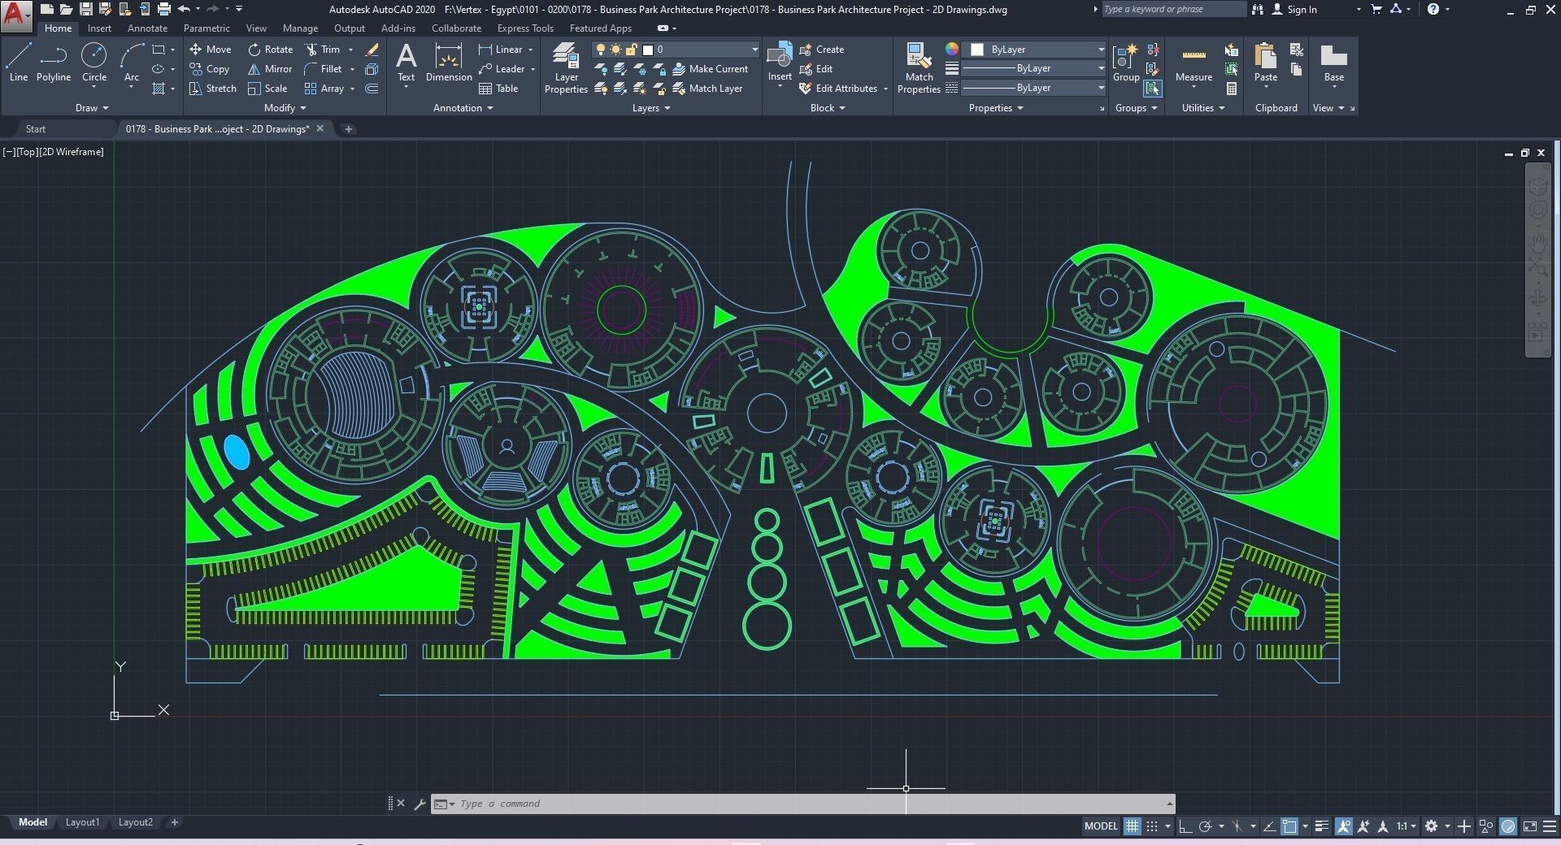Click Edit Attributes button
Viewport: 1561px width, 845px height.
coord(838,89)
